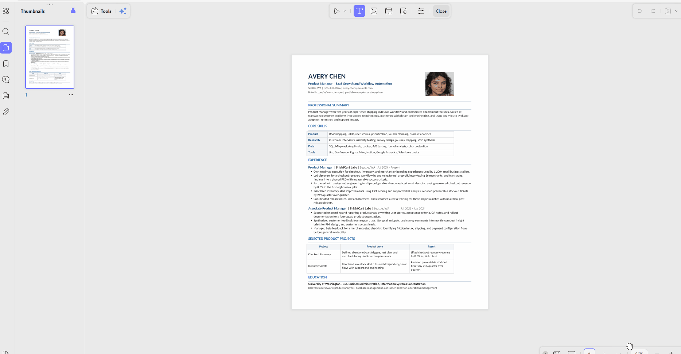
Task: Click the profile photo in the resume
Action: click(440, 84)
